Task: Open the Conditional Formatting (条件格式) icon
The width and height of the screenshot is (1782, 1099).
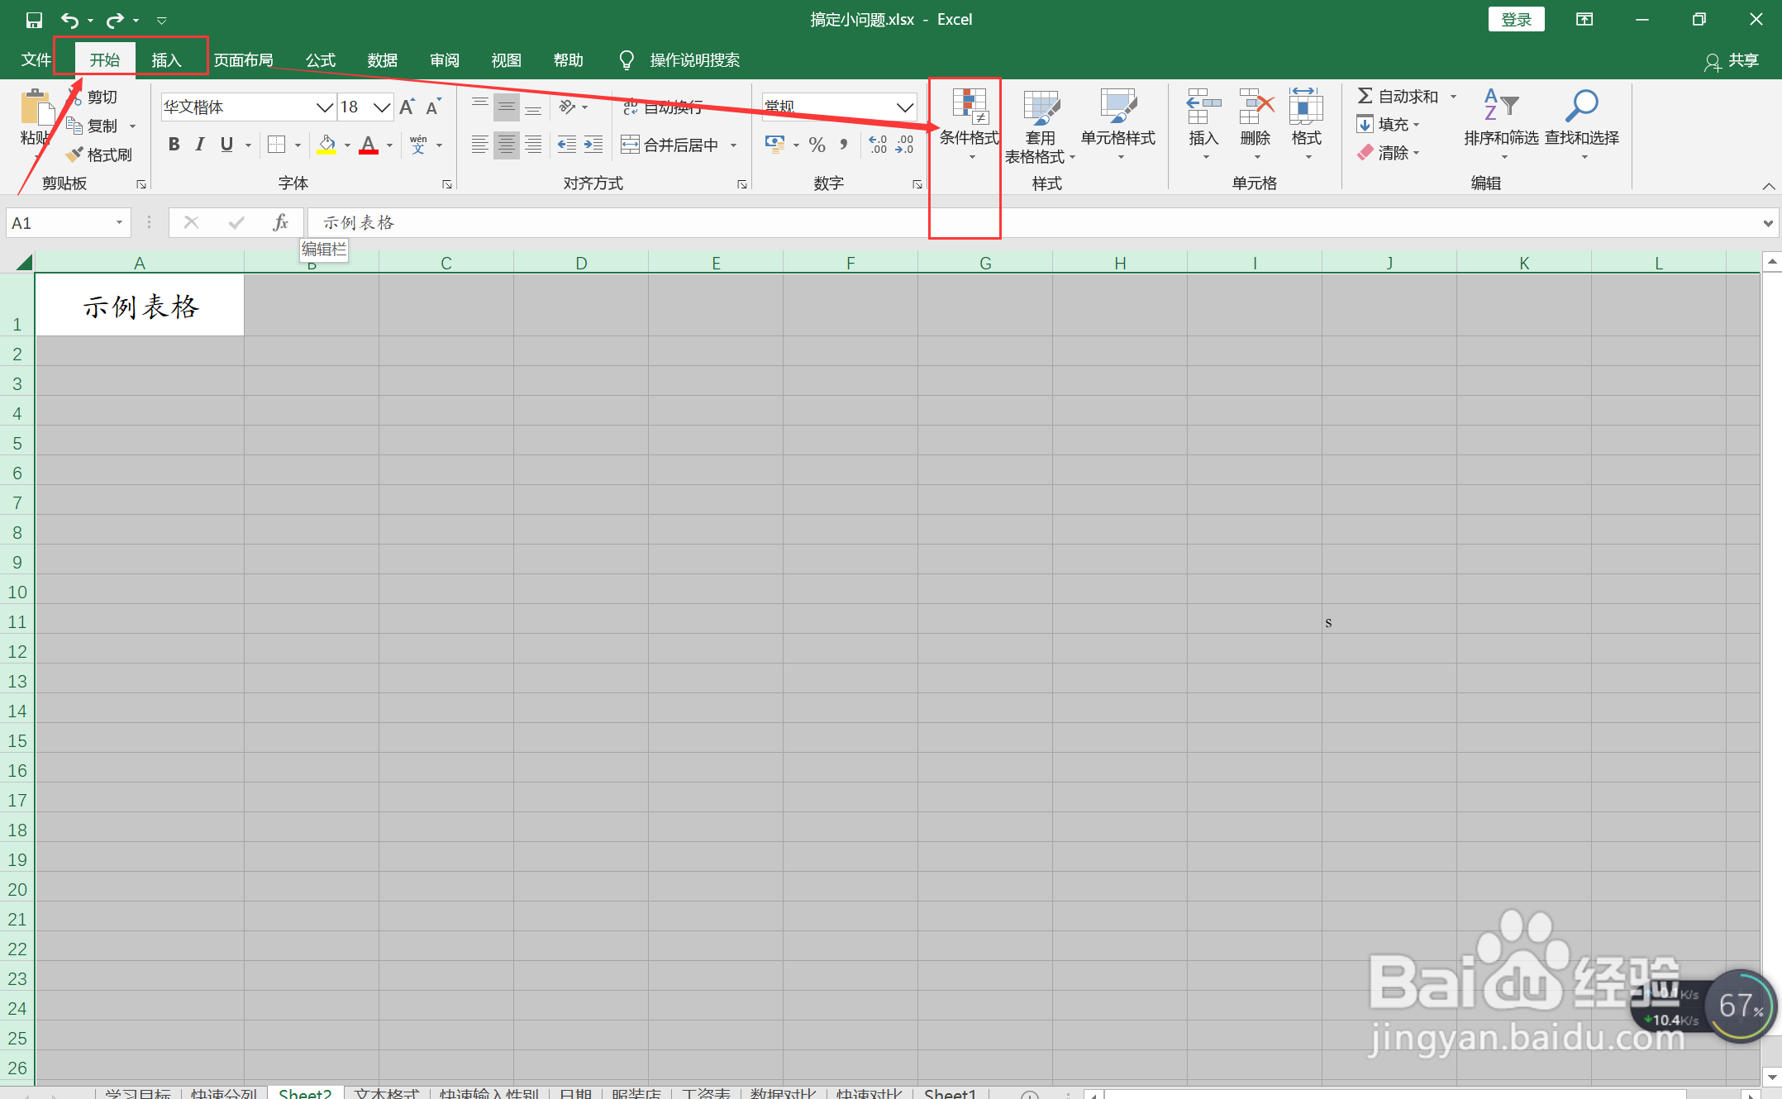Action: tap(969, 107)
